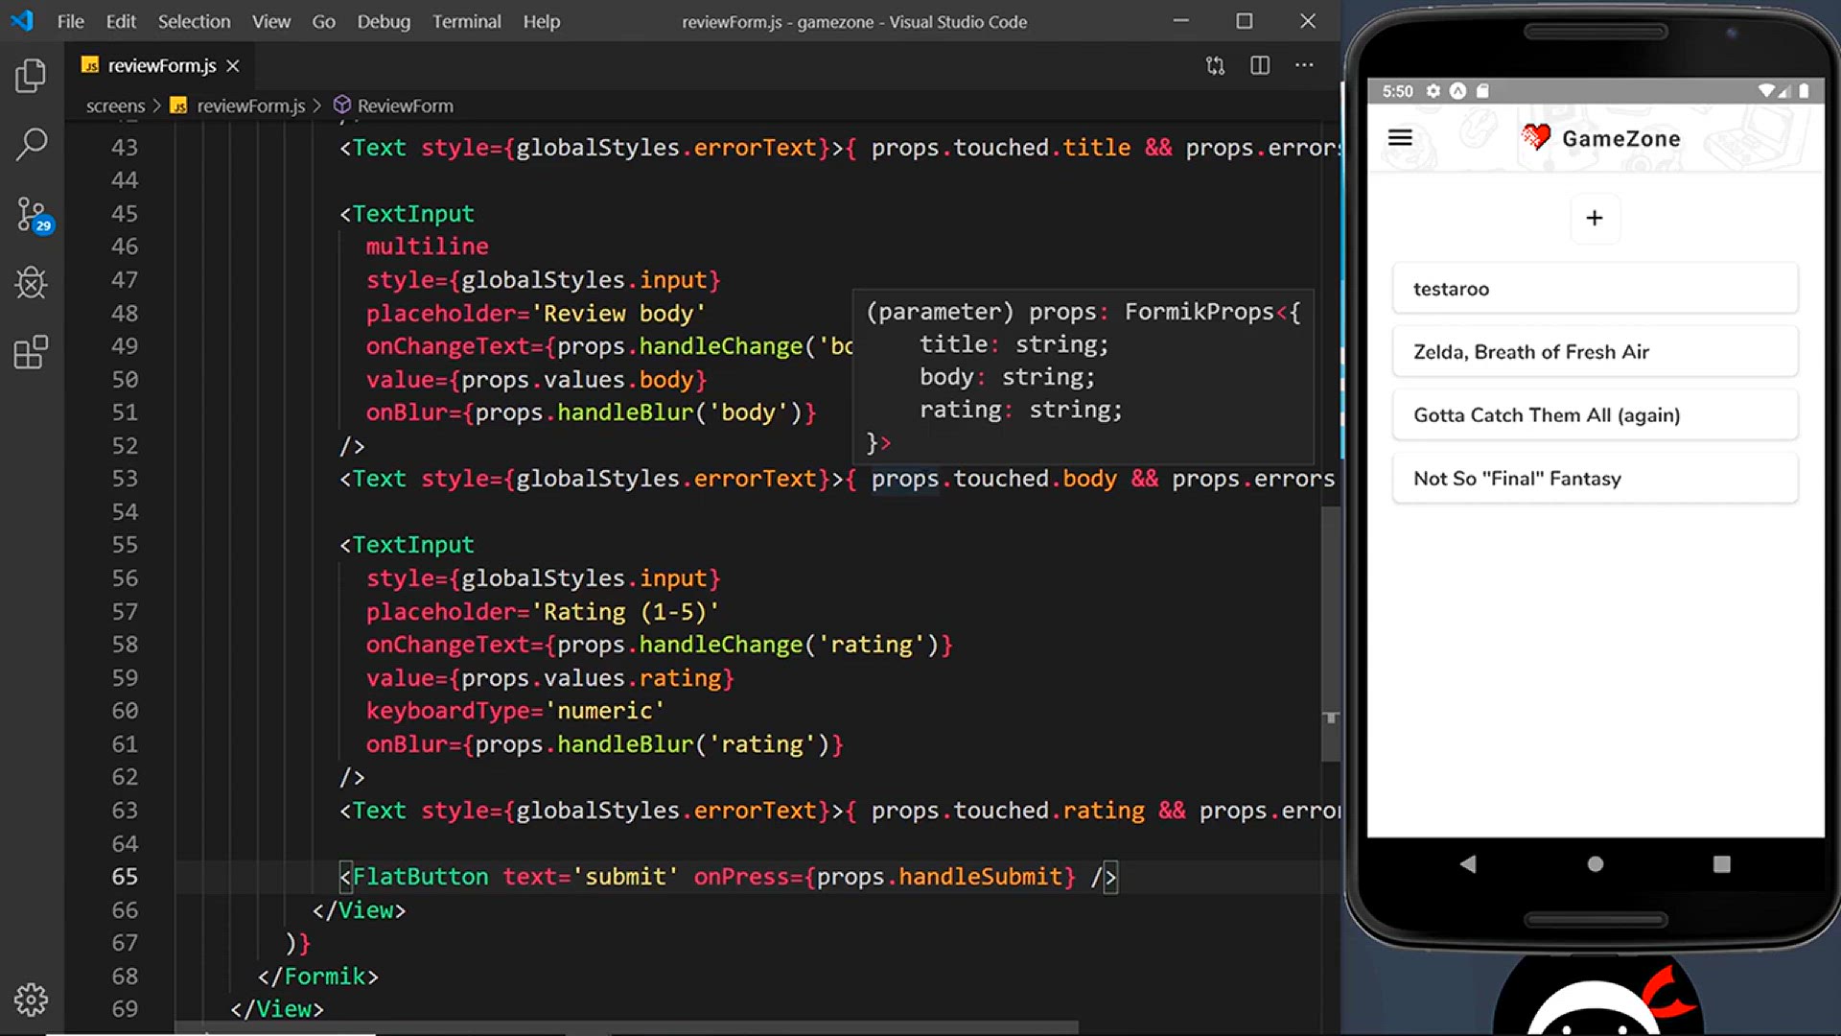The height and width of the screenshot is (1036, 1841).
Task: Tap the Wi-Fi icon in phone status bar
Action: coord(1765,91)
